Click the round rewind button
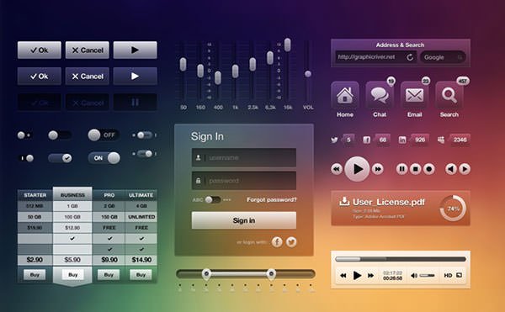Image resolution: width=505 pixels, height=312 pixels. [x=337, y=169]
